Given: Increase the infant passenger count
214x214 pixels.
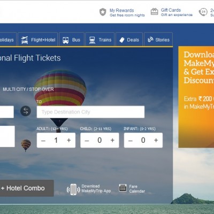Looking at the screenshot, I should point(156,140).
